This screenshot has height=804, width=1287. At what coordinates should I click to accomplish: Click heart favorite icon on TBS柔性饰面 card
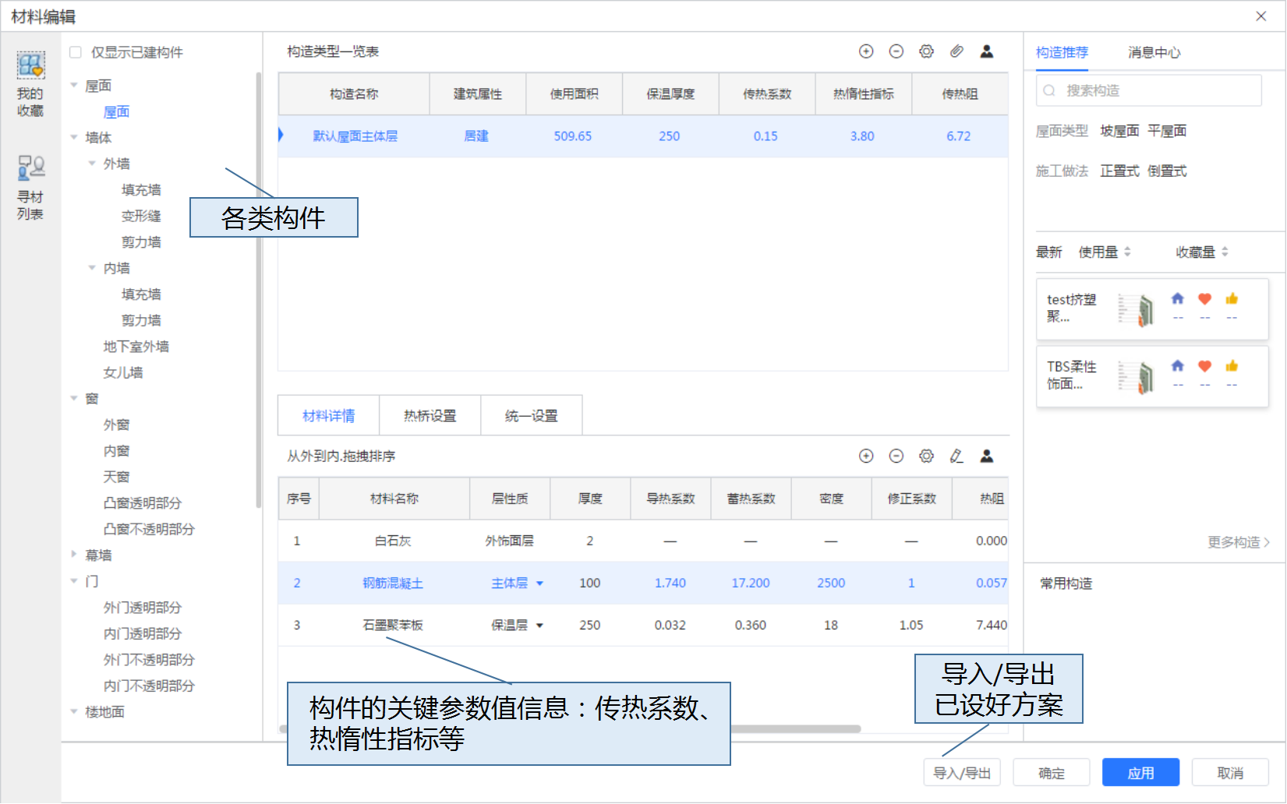coord(1204,366)
